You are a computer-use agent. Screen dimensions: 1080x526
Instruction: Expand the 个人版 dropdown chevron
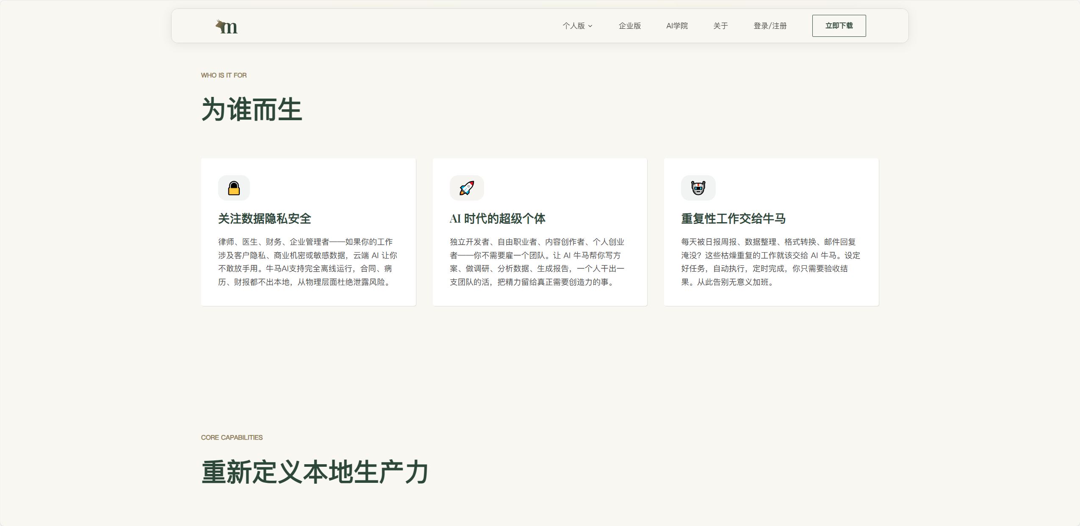pos(590,26)
